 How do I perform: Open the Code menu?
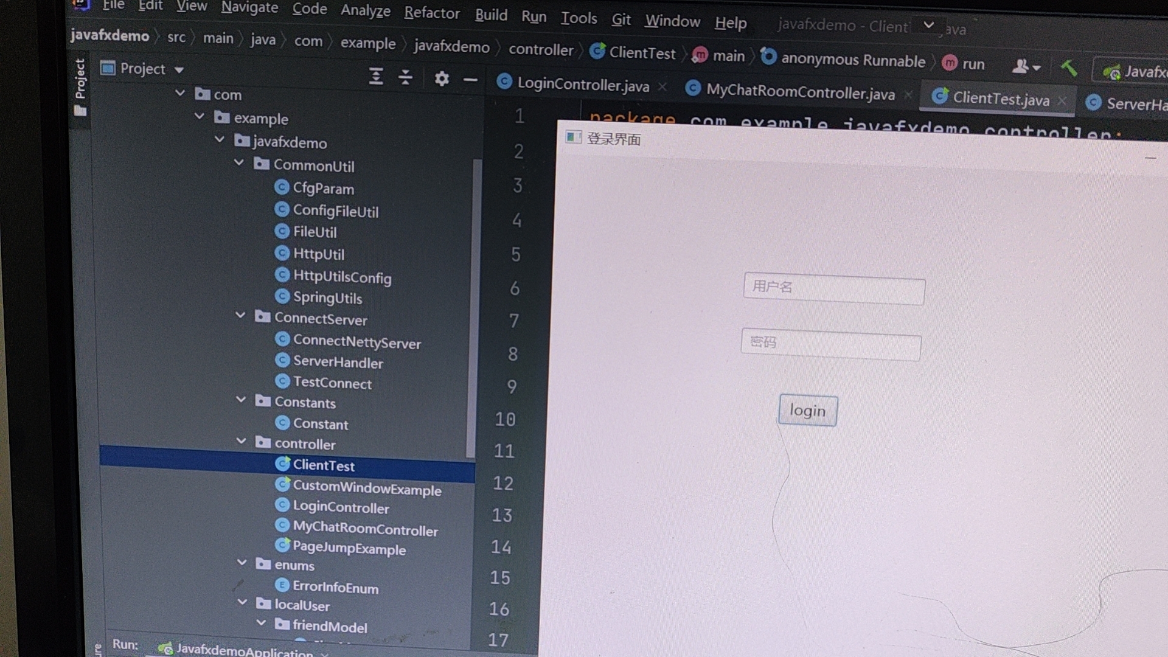[x=310, y=9]
